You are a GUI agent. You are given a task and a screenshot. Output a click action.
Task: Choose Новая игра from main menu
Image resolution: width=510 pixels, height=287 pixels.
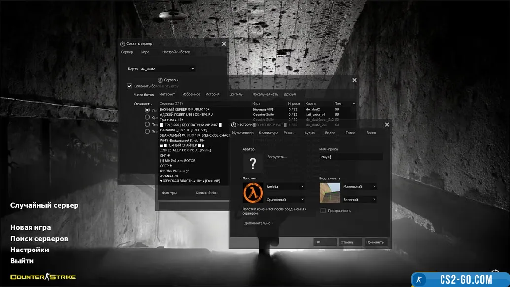click(31, 228)
